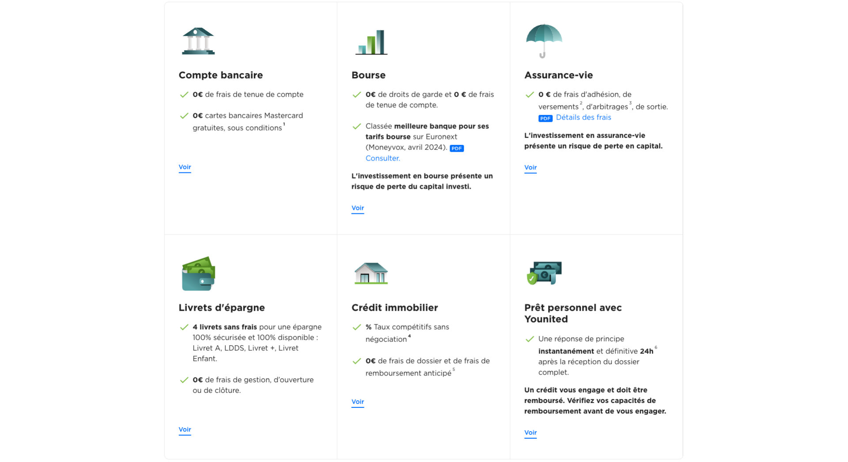
Task: Click the Compte bancaire heading
Action: (221, 75)
